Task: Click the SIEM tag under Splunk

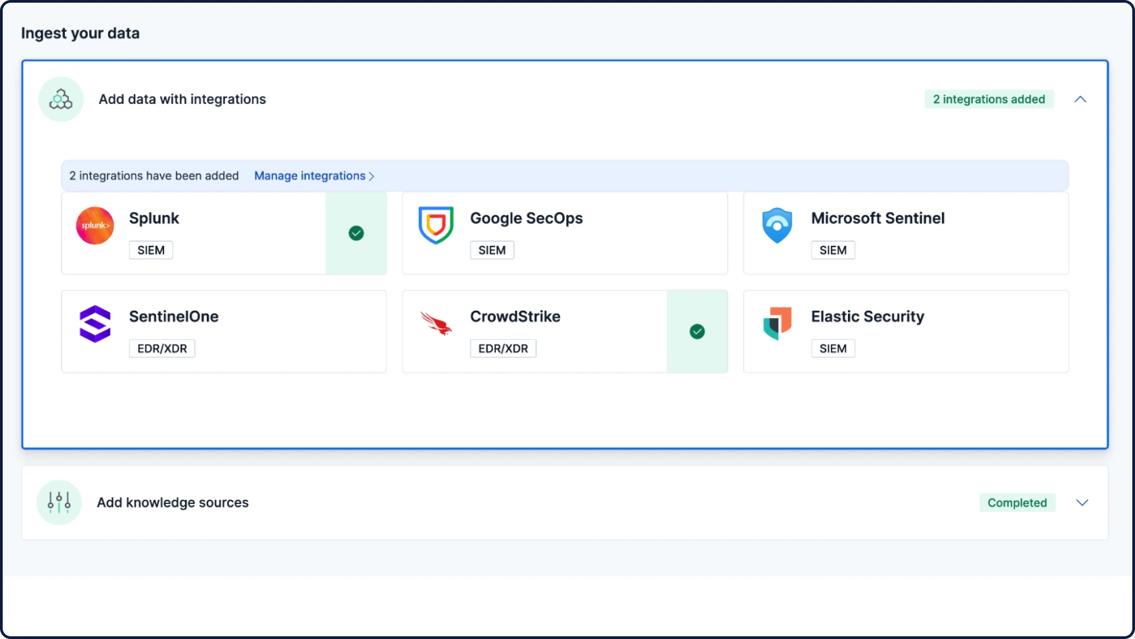Action: (x=151, y=250)
